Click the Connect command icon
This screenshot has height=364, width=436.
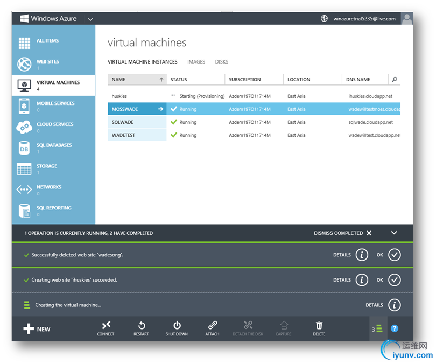coord(106,325)
